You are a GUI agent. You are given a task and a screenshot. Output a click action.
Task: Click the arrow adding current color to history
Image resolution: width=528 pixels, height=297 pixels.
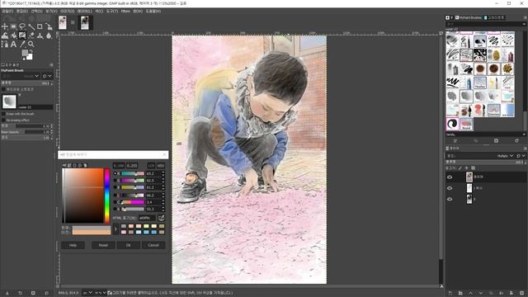click(115, 229)
